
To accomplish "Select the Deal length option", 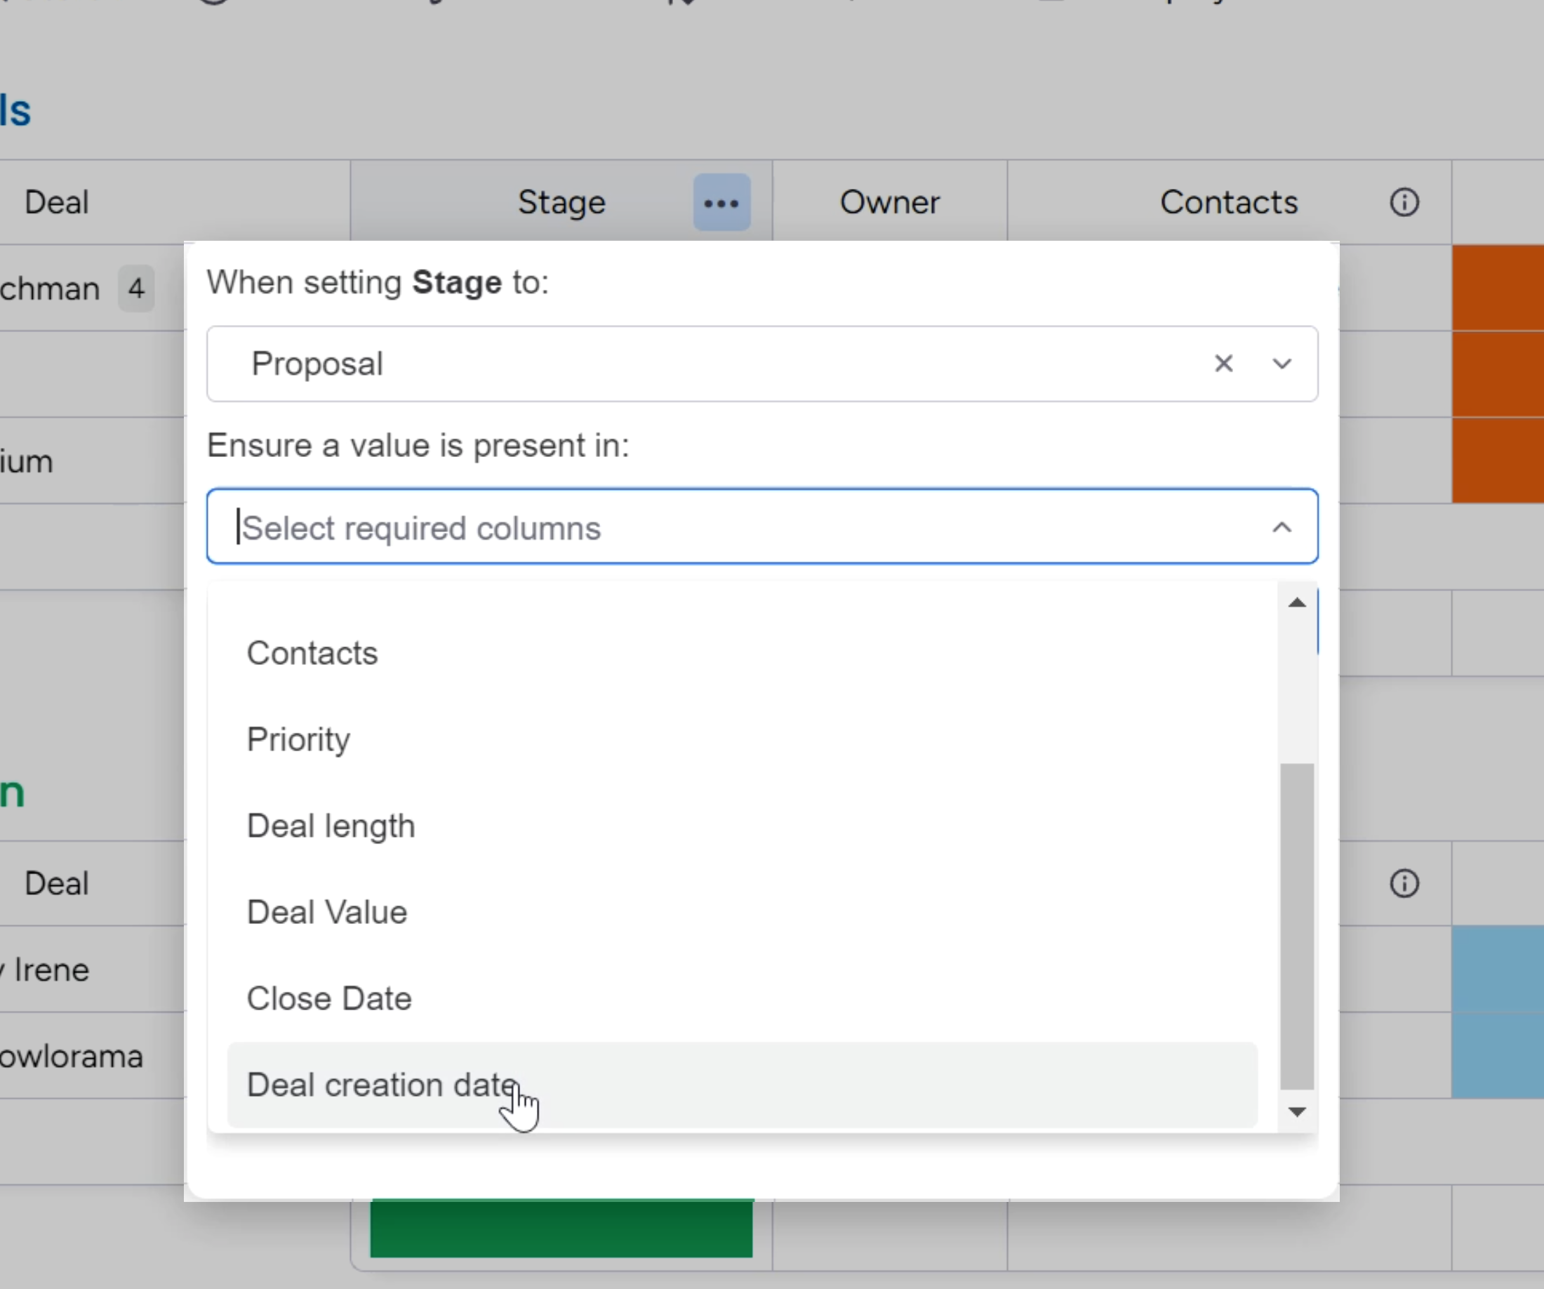I will (x=331, y=826).
